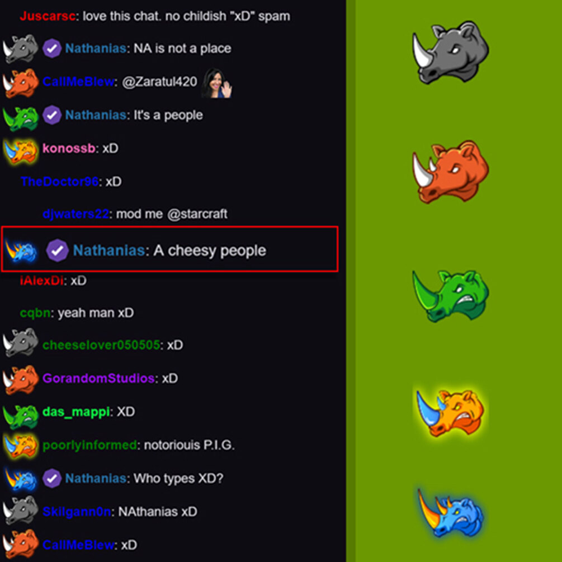Image resolution: width=562 pixels, height=562 pixels.
Task: Open GorandomStudios user card
Action: point(98,378)
